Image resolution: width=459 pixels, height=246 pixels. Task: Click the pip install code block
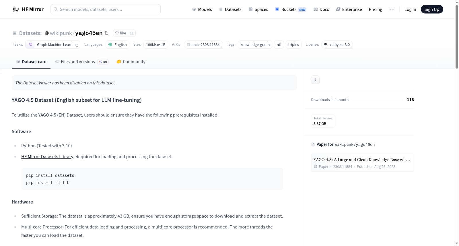(152, 179)
